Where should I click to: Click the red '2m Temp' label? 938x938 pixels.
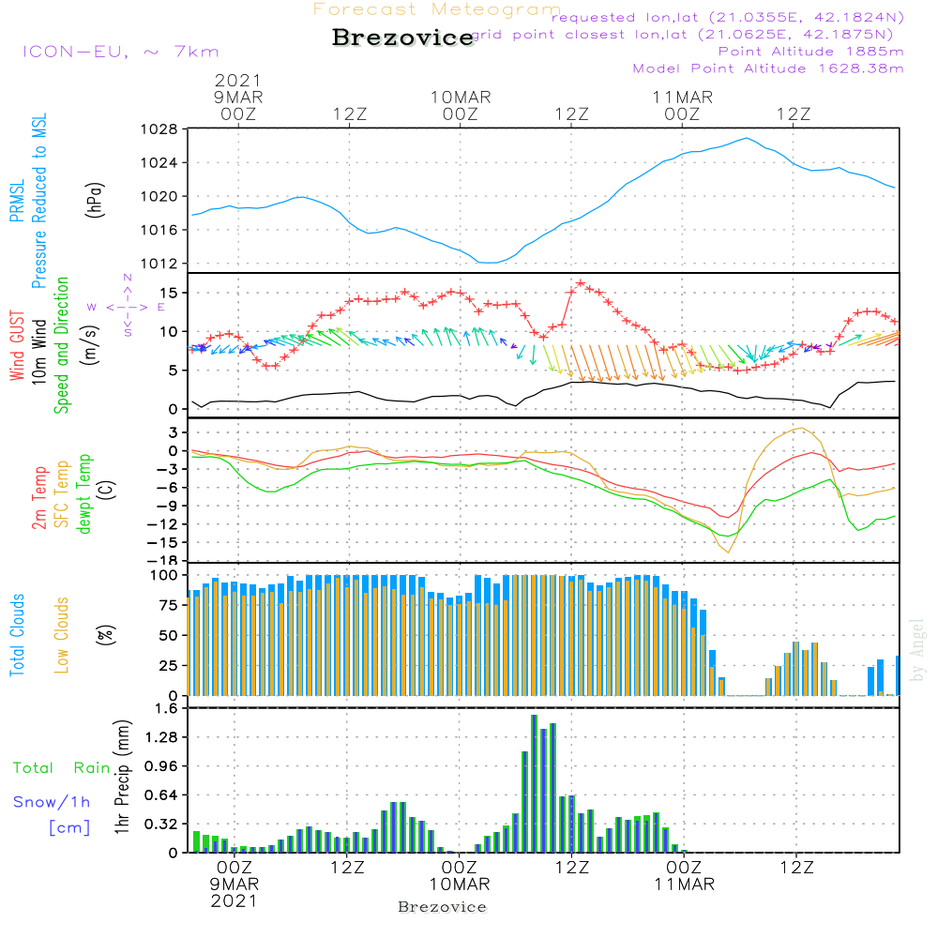point(38,498)
